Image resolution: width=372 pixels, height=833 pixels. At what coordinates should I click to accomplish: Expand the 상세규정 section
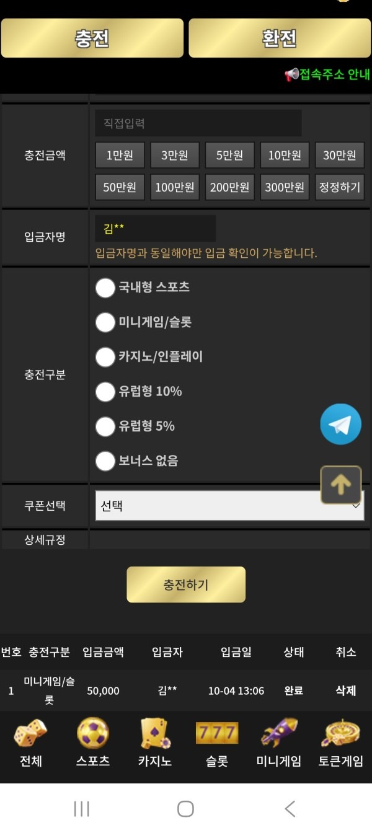[45, 539]
